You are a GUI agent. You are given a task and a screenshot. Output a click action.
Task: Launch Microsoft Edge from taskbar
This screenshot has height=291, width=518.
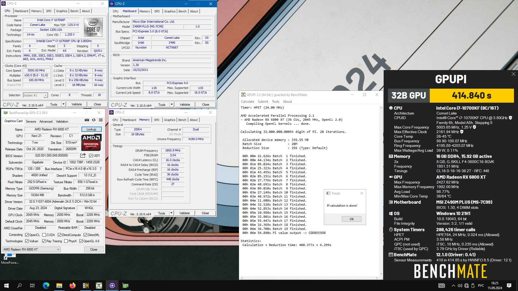[46, 286]
